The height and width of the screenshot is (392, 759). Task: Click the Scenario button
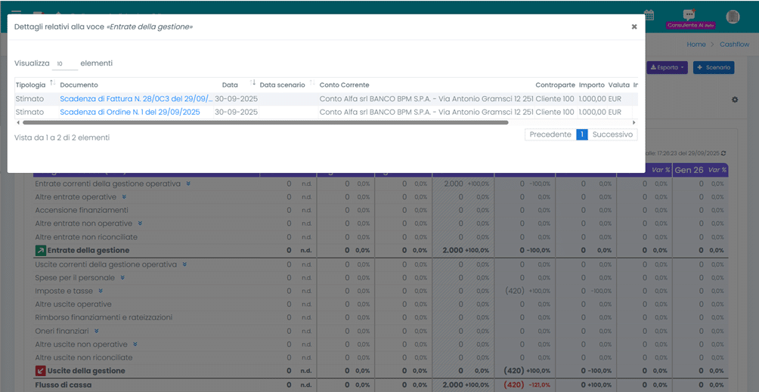tap(713, 67)
